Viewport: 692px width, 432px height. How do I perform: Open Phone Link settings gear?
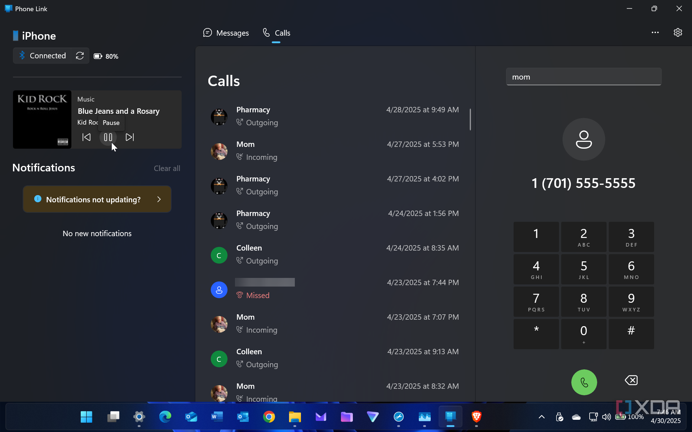[x=678, y=32]
